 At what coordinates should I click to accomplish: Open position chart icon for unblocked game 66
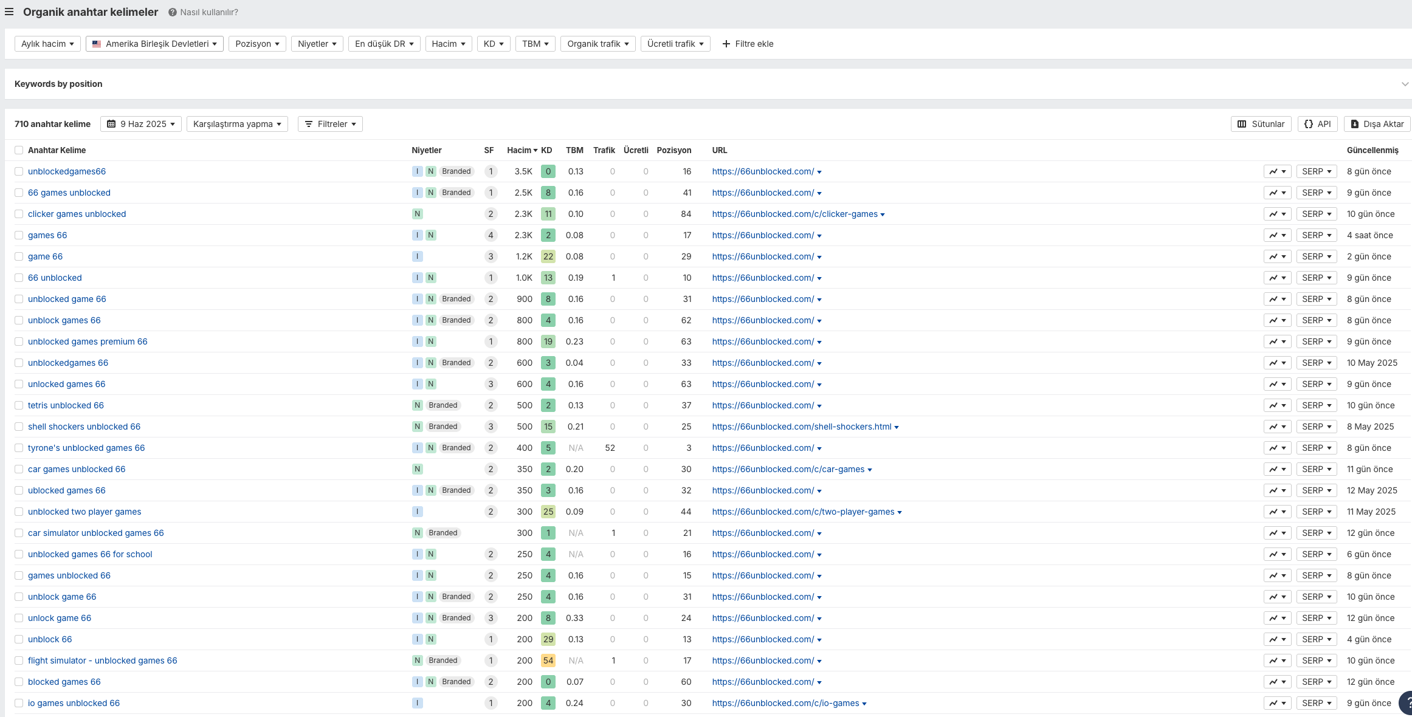click(1277, 299)
